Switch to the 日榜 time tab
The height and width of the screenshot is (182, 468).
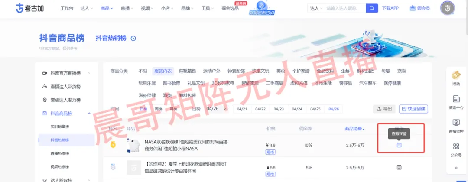point(143,109)
